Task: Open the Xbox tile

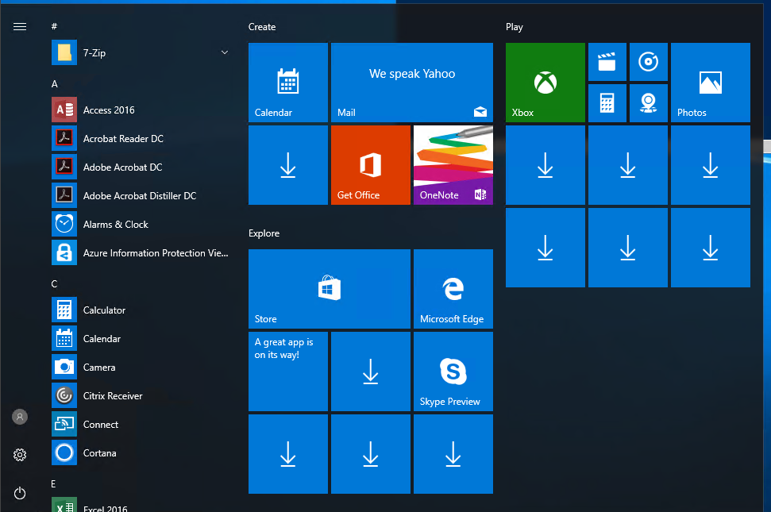Action: coord(545,83)
